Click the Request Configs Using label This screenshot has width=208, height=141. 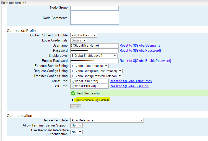[x=51, y=71]
